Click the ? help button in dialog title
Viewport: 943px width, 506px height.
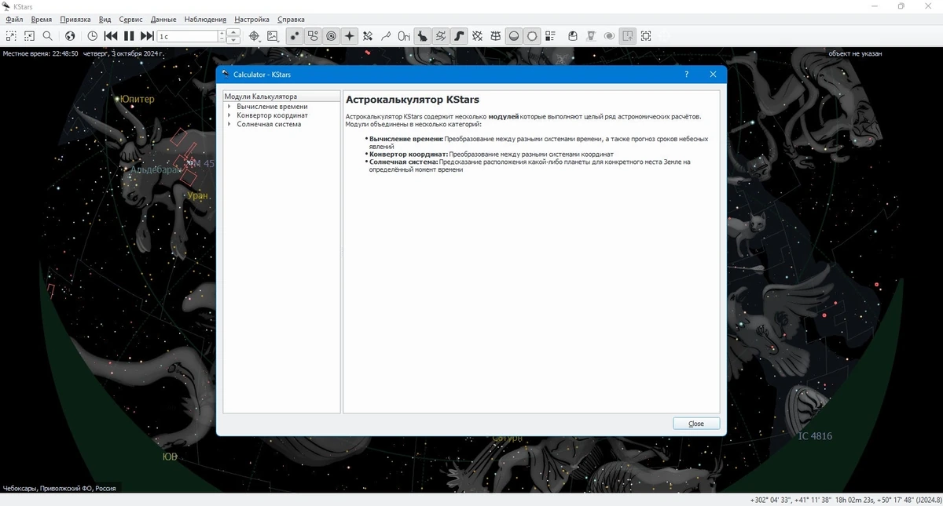click(x=686, y=75)
